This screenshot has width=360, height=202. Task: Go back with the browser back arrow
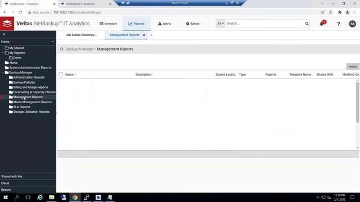click(x=5, y=12)
